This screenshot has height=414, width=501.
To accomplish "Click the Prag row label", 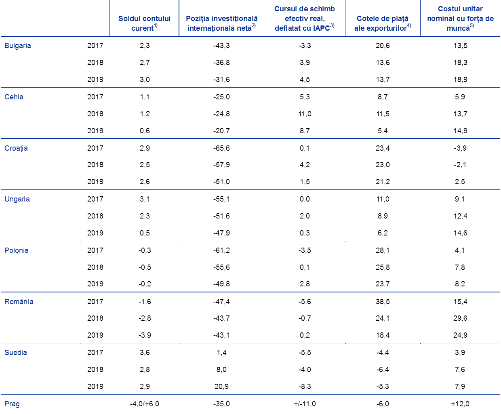I will tap(12, 404).
